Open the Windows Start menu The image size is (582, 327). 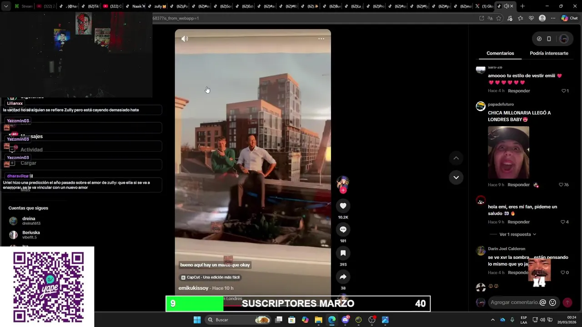point(197,320)
